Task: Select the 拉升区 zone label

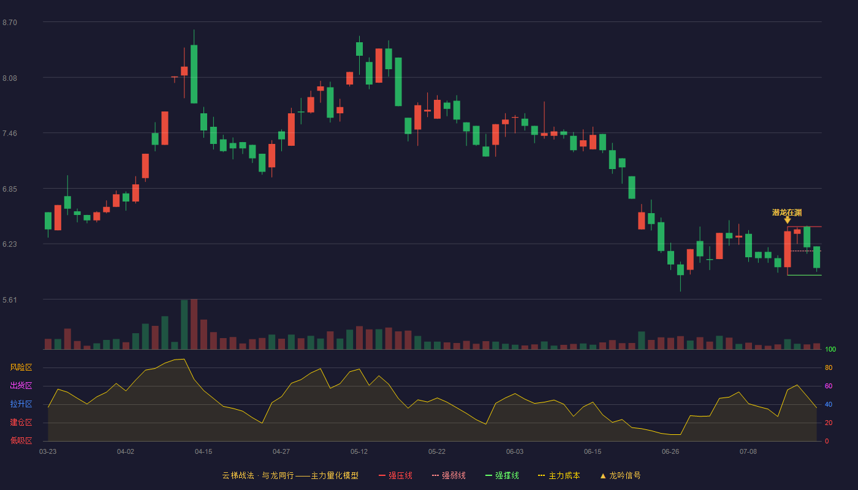Action: tap(21, 404)
